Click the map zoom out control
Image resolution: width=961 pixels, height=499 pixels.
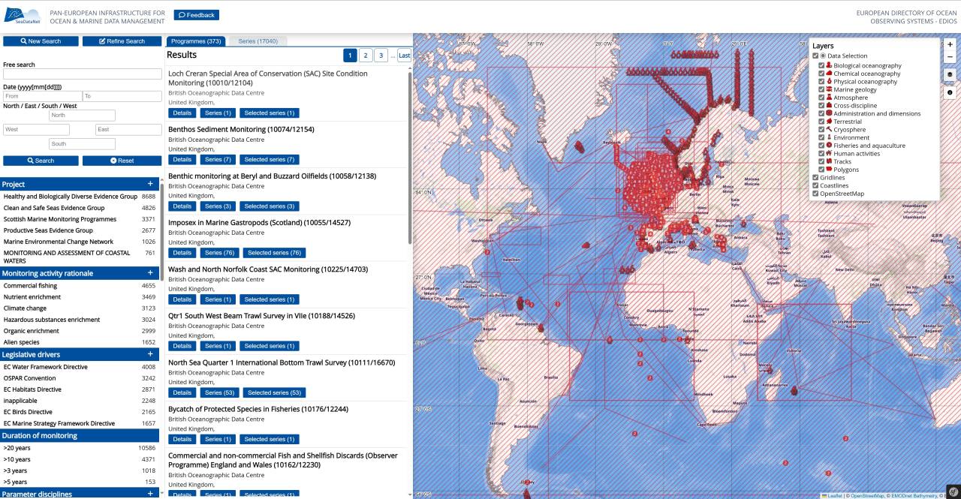[x=949, y=56]
